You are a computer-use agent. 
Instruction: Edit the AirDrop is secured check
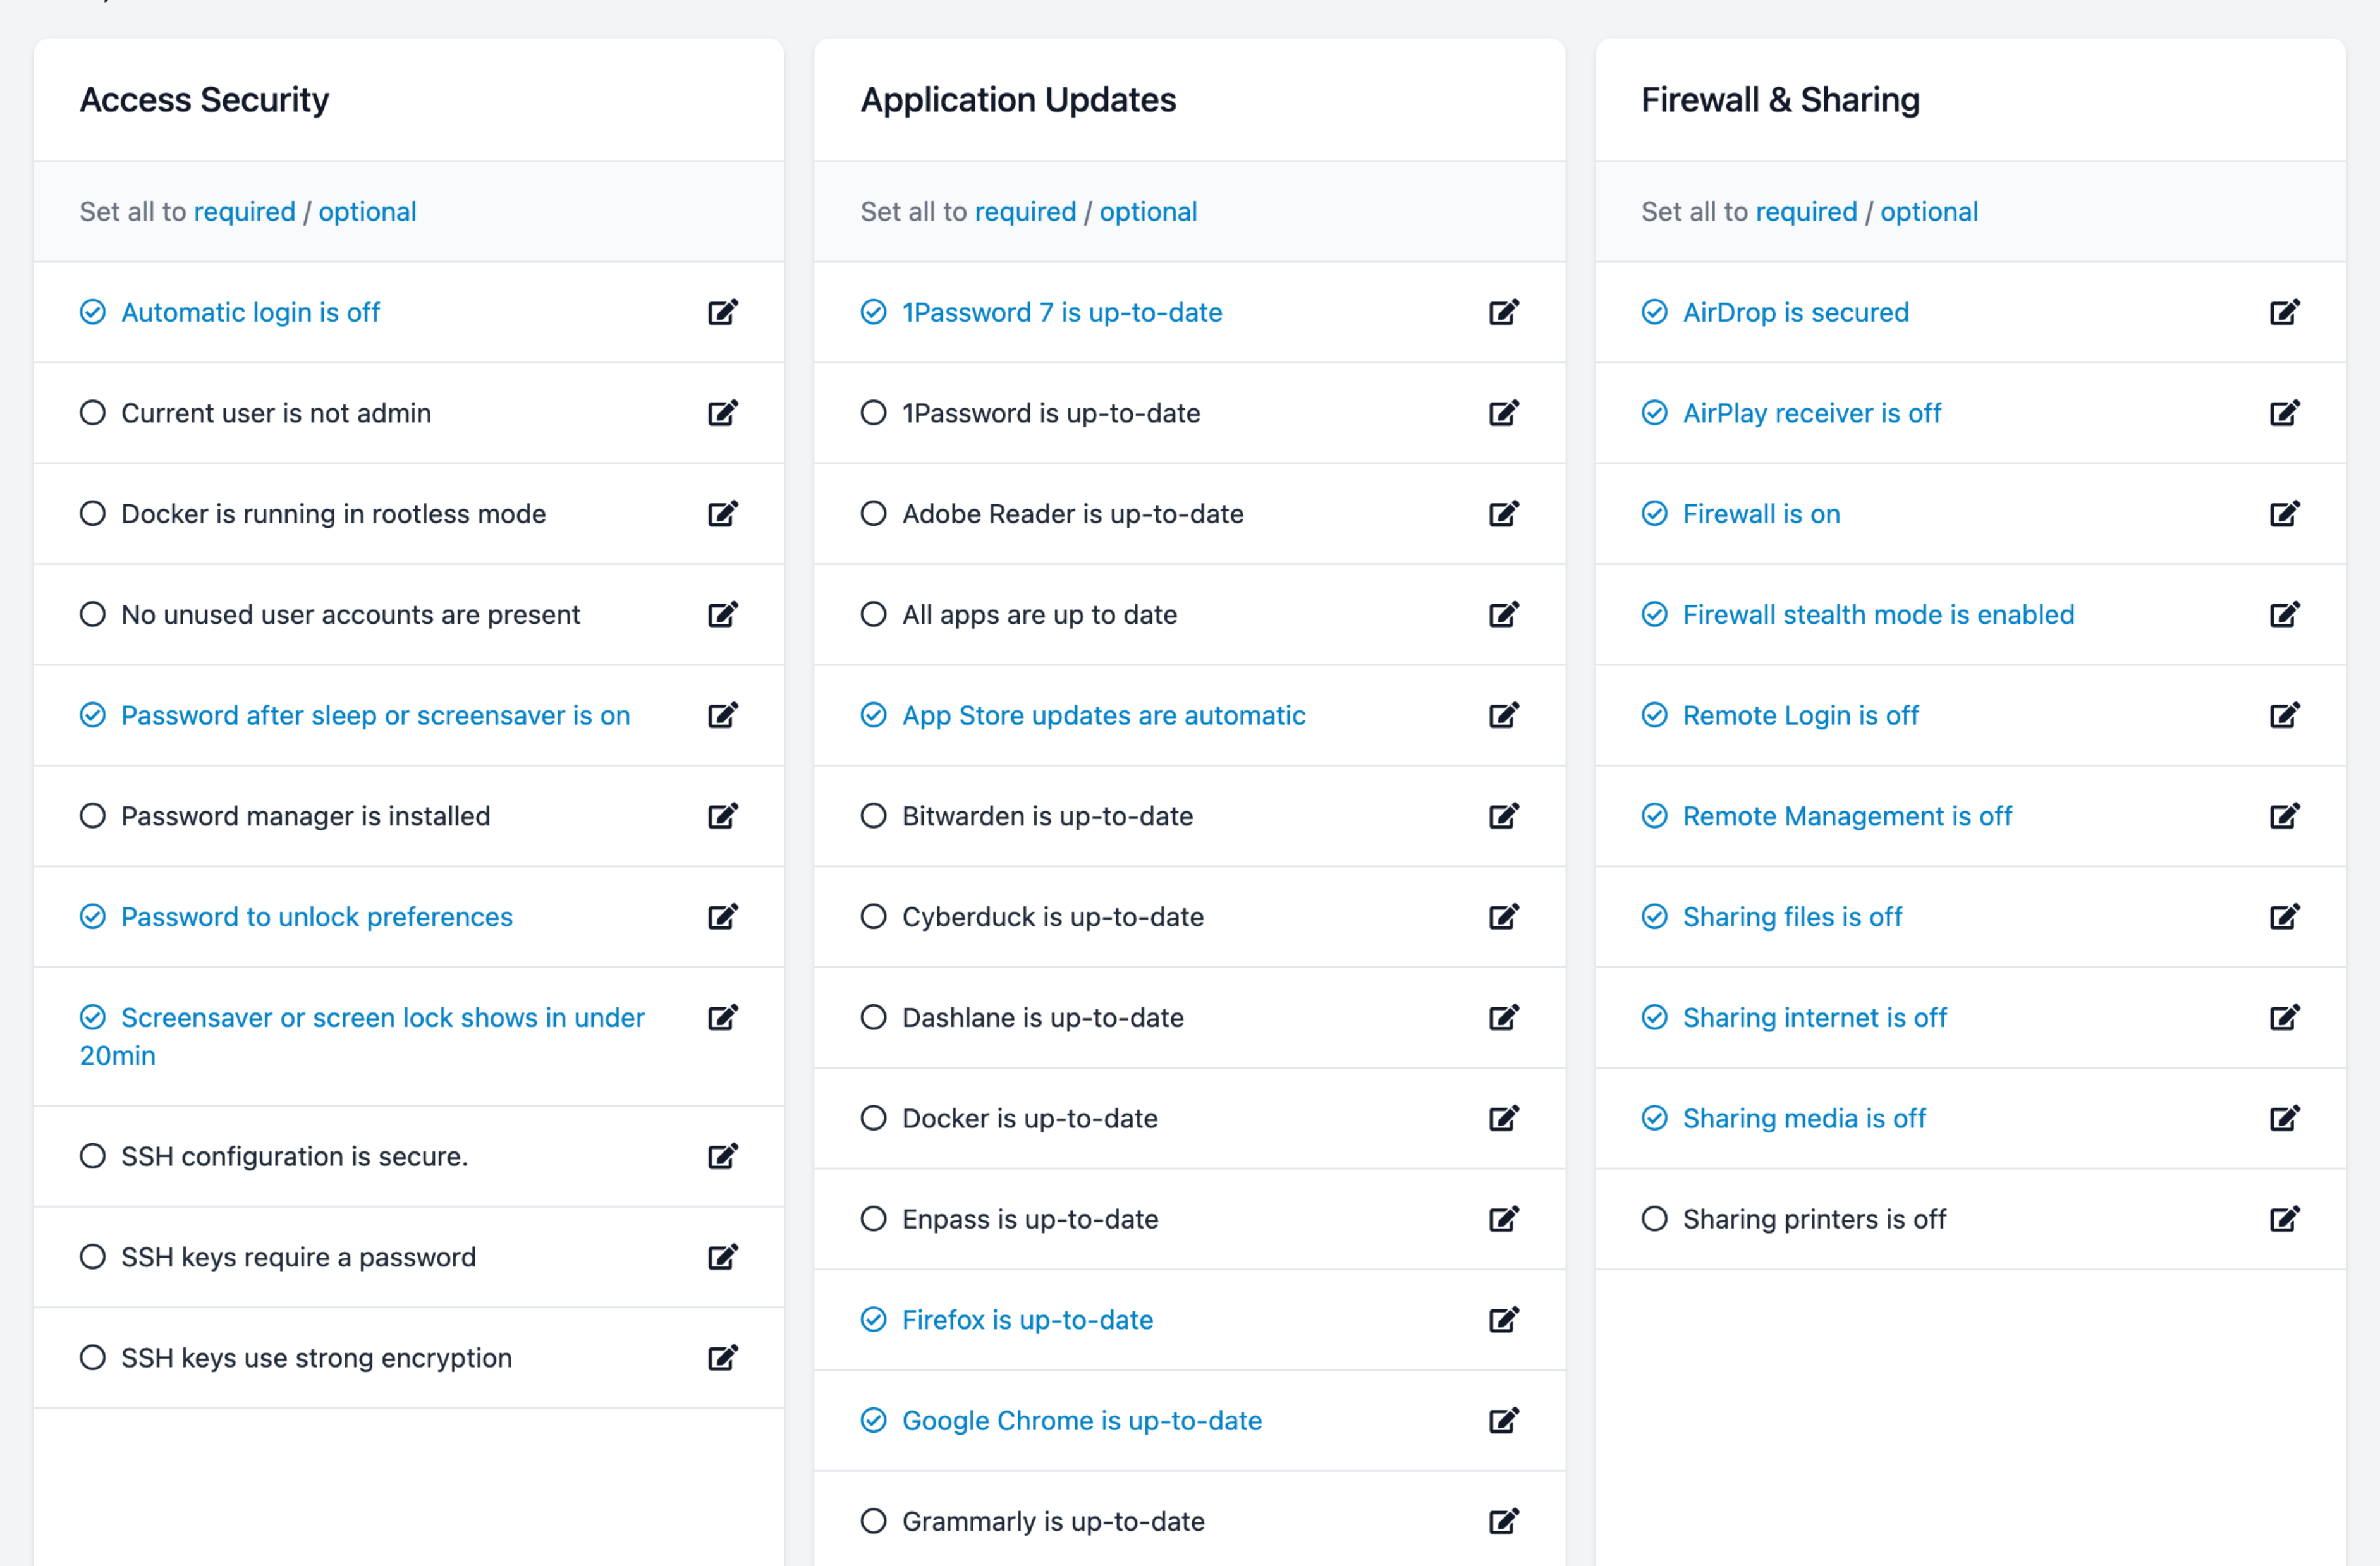[x=2284, y=313]
